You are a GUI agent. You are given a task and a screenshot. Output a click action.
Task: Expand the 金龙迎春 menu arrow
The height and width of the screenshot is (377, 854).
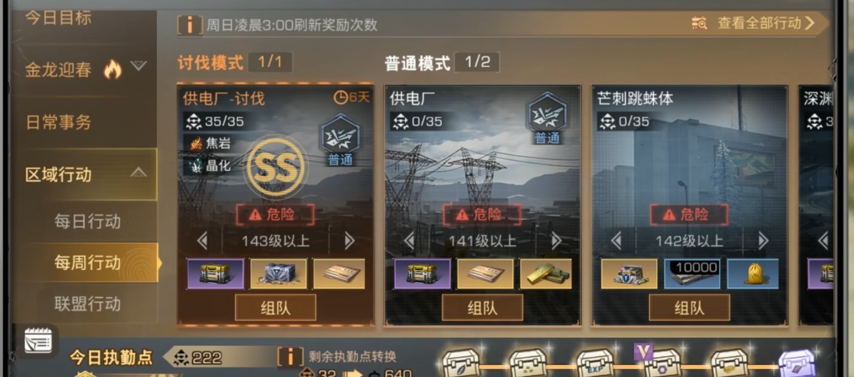coord(139,66)
